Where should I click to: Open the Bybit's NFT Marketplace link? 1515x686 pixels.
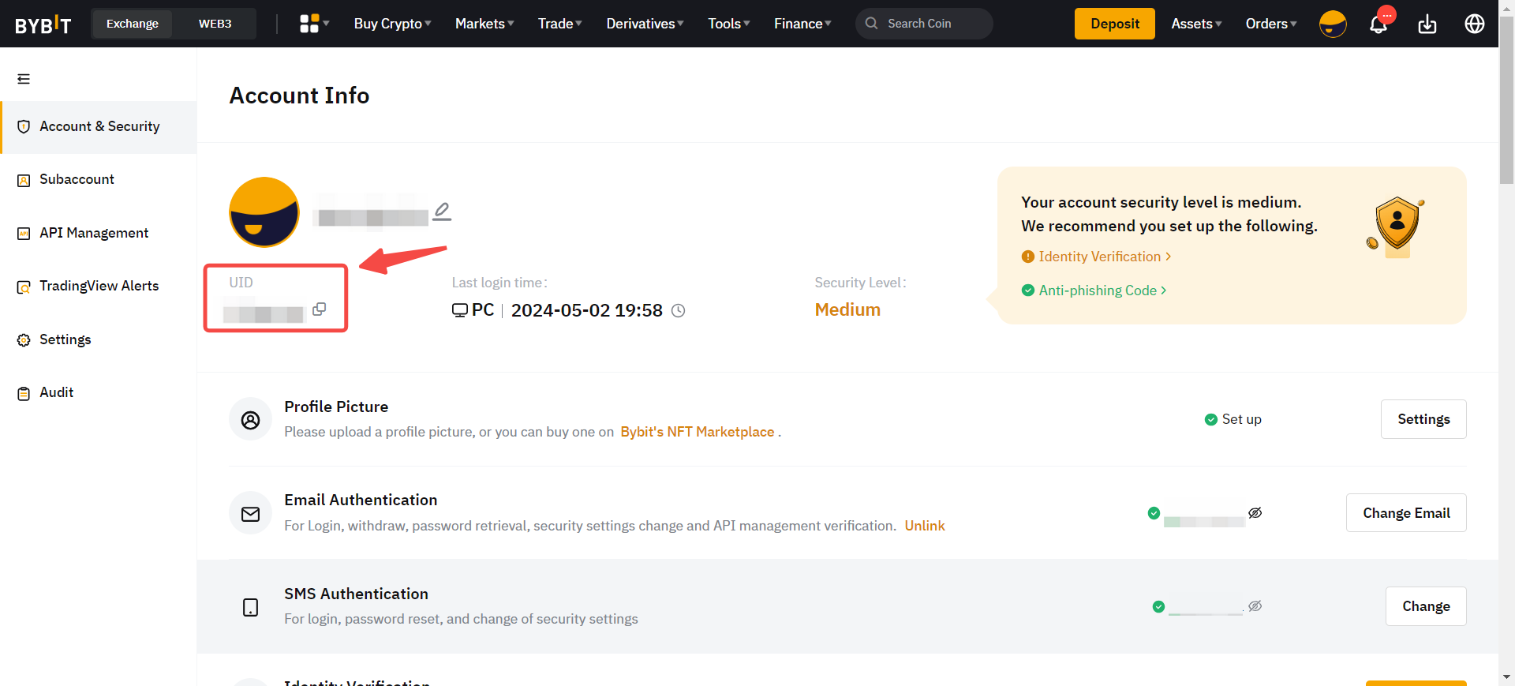(697, 432)
